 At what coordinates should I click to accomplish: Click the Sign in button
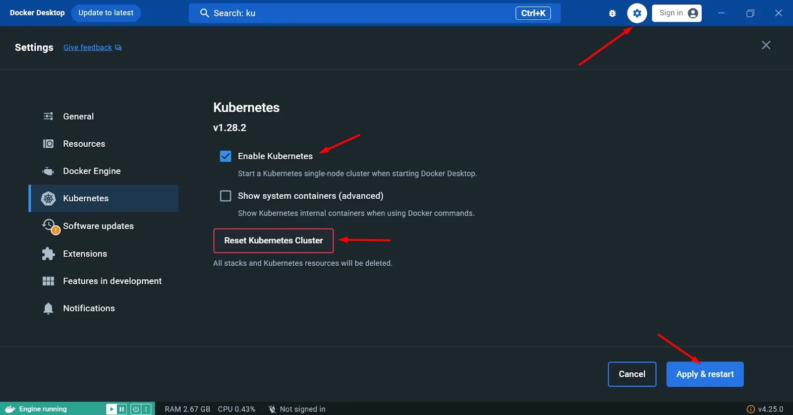(677, 13)
